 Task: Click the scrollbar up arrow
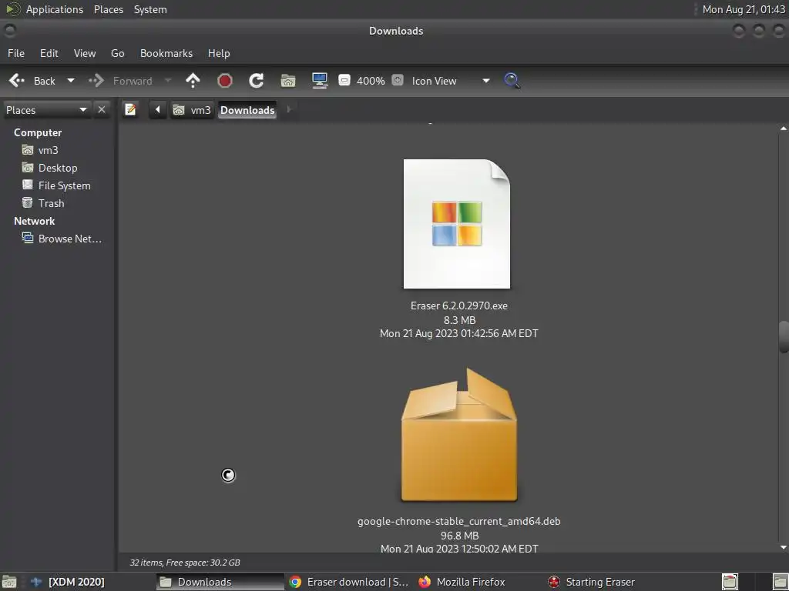(783, 129)
